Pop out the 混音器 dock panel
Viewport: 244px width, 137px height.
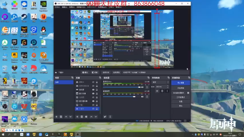pos(149,78)
